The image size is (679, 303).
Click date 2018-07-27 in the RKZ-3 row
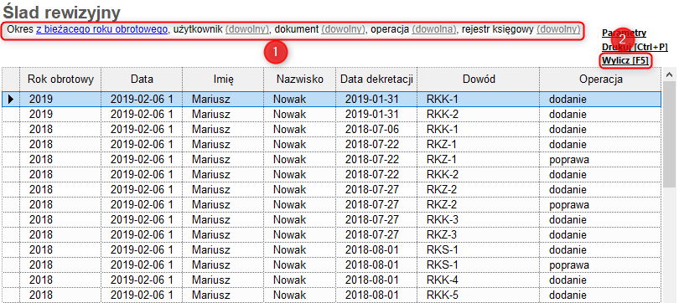coord(376,234)
